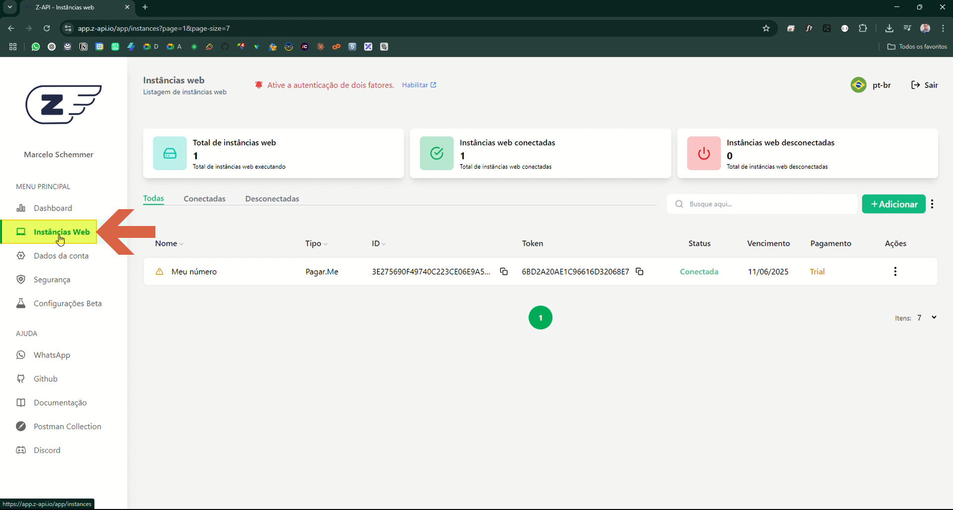
Task: Sort the table by Tipo
Action: click(316, 243)
